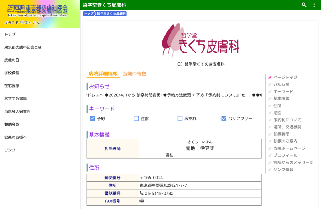Click pencil icon next to 地図

point(270,113)
